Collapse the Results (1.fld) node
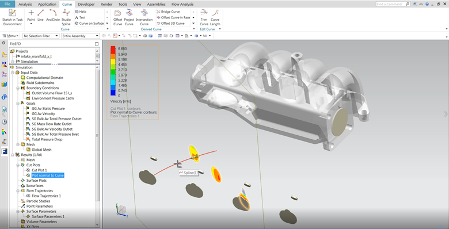449x229 pixels. click(13, 155)
